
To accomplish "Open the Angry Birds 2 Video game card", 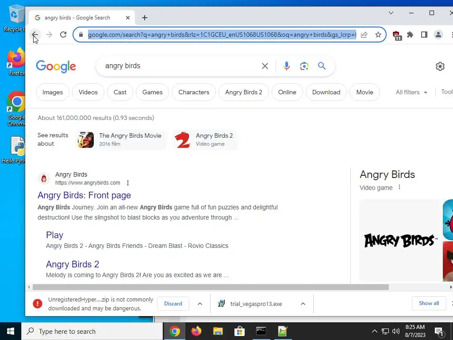I will click(205, 139).
